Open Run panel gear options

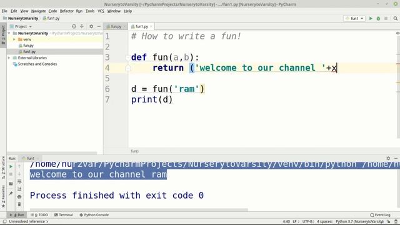point(388,158)
